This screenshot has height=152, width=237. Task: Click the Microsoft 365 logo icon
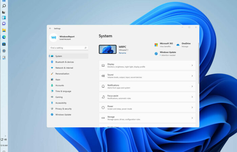pos(156,45)
